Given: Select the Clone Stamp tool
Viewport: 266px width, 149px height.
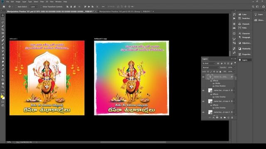Looking at the screenshot, I should pyautogui.click(x=3, y=48).
